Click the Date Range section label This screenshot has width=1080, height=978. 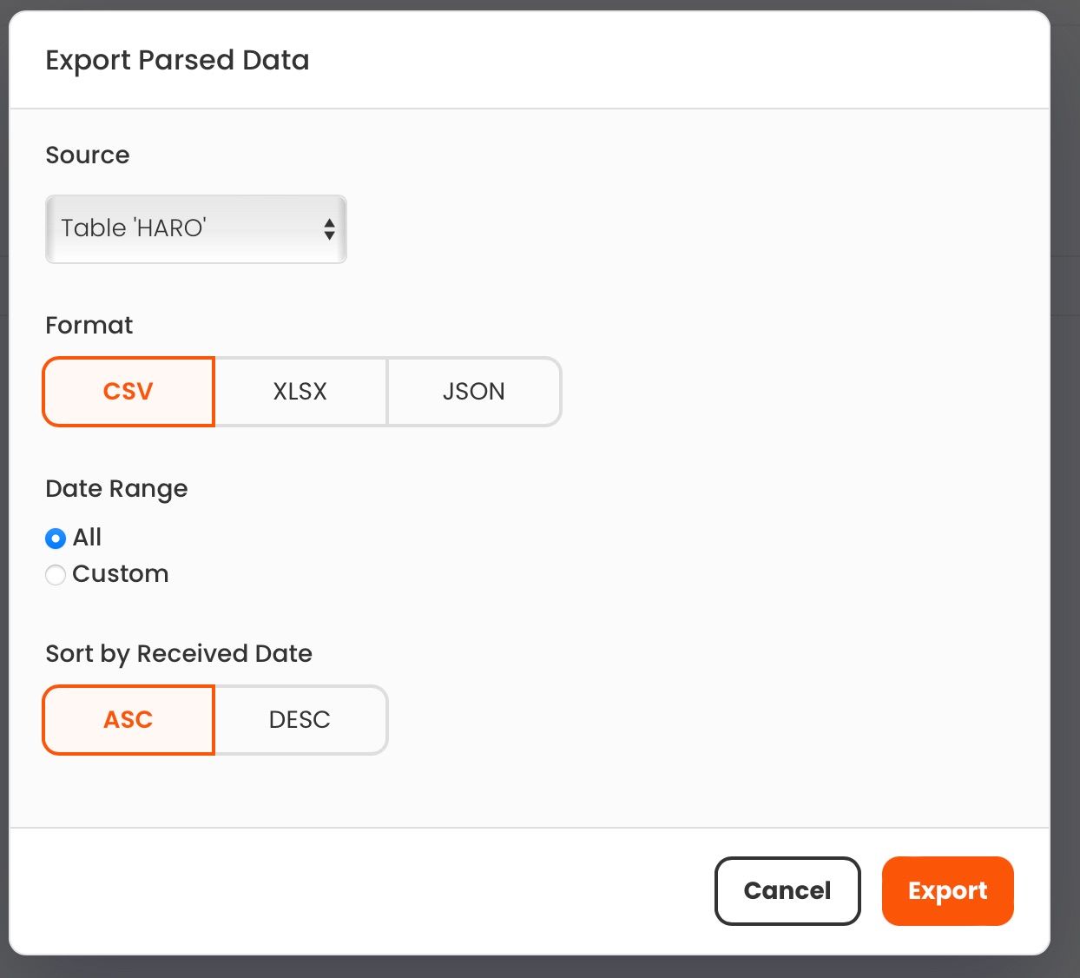point(116,489)
